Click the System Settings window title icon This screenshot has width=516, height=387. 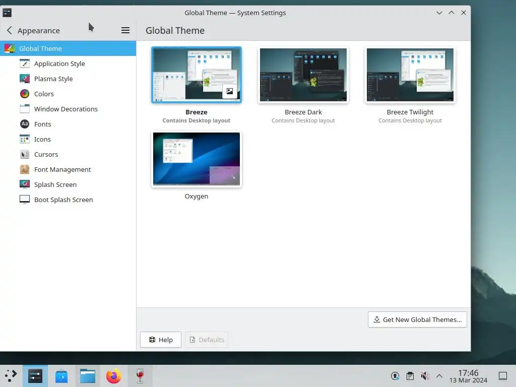[x=7, y=13]
